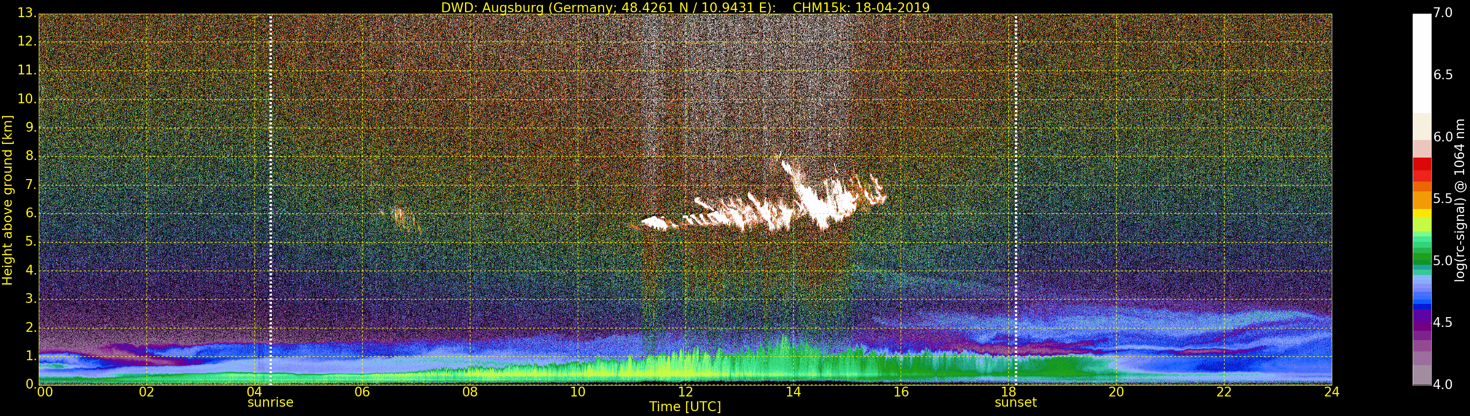
Task: Click the height axis tick label '10.'
Action: 26,98
